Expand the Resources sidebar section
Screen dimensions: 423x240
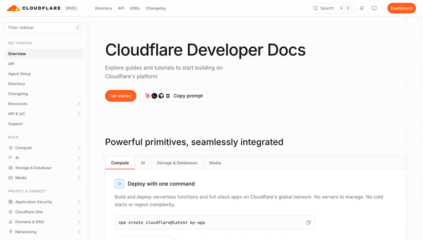coord(79,104)
